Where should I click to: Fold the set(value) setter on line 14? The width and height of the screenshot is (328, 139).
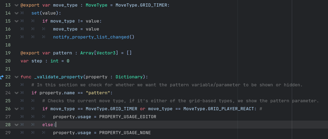coord(16,14)
